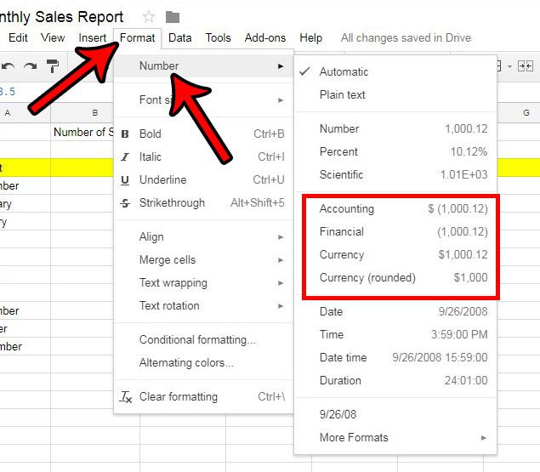The height and width of the screenshot is (472, 540).
Task: Click the Italic icon in Format menu
Action: coord(126,156)
